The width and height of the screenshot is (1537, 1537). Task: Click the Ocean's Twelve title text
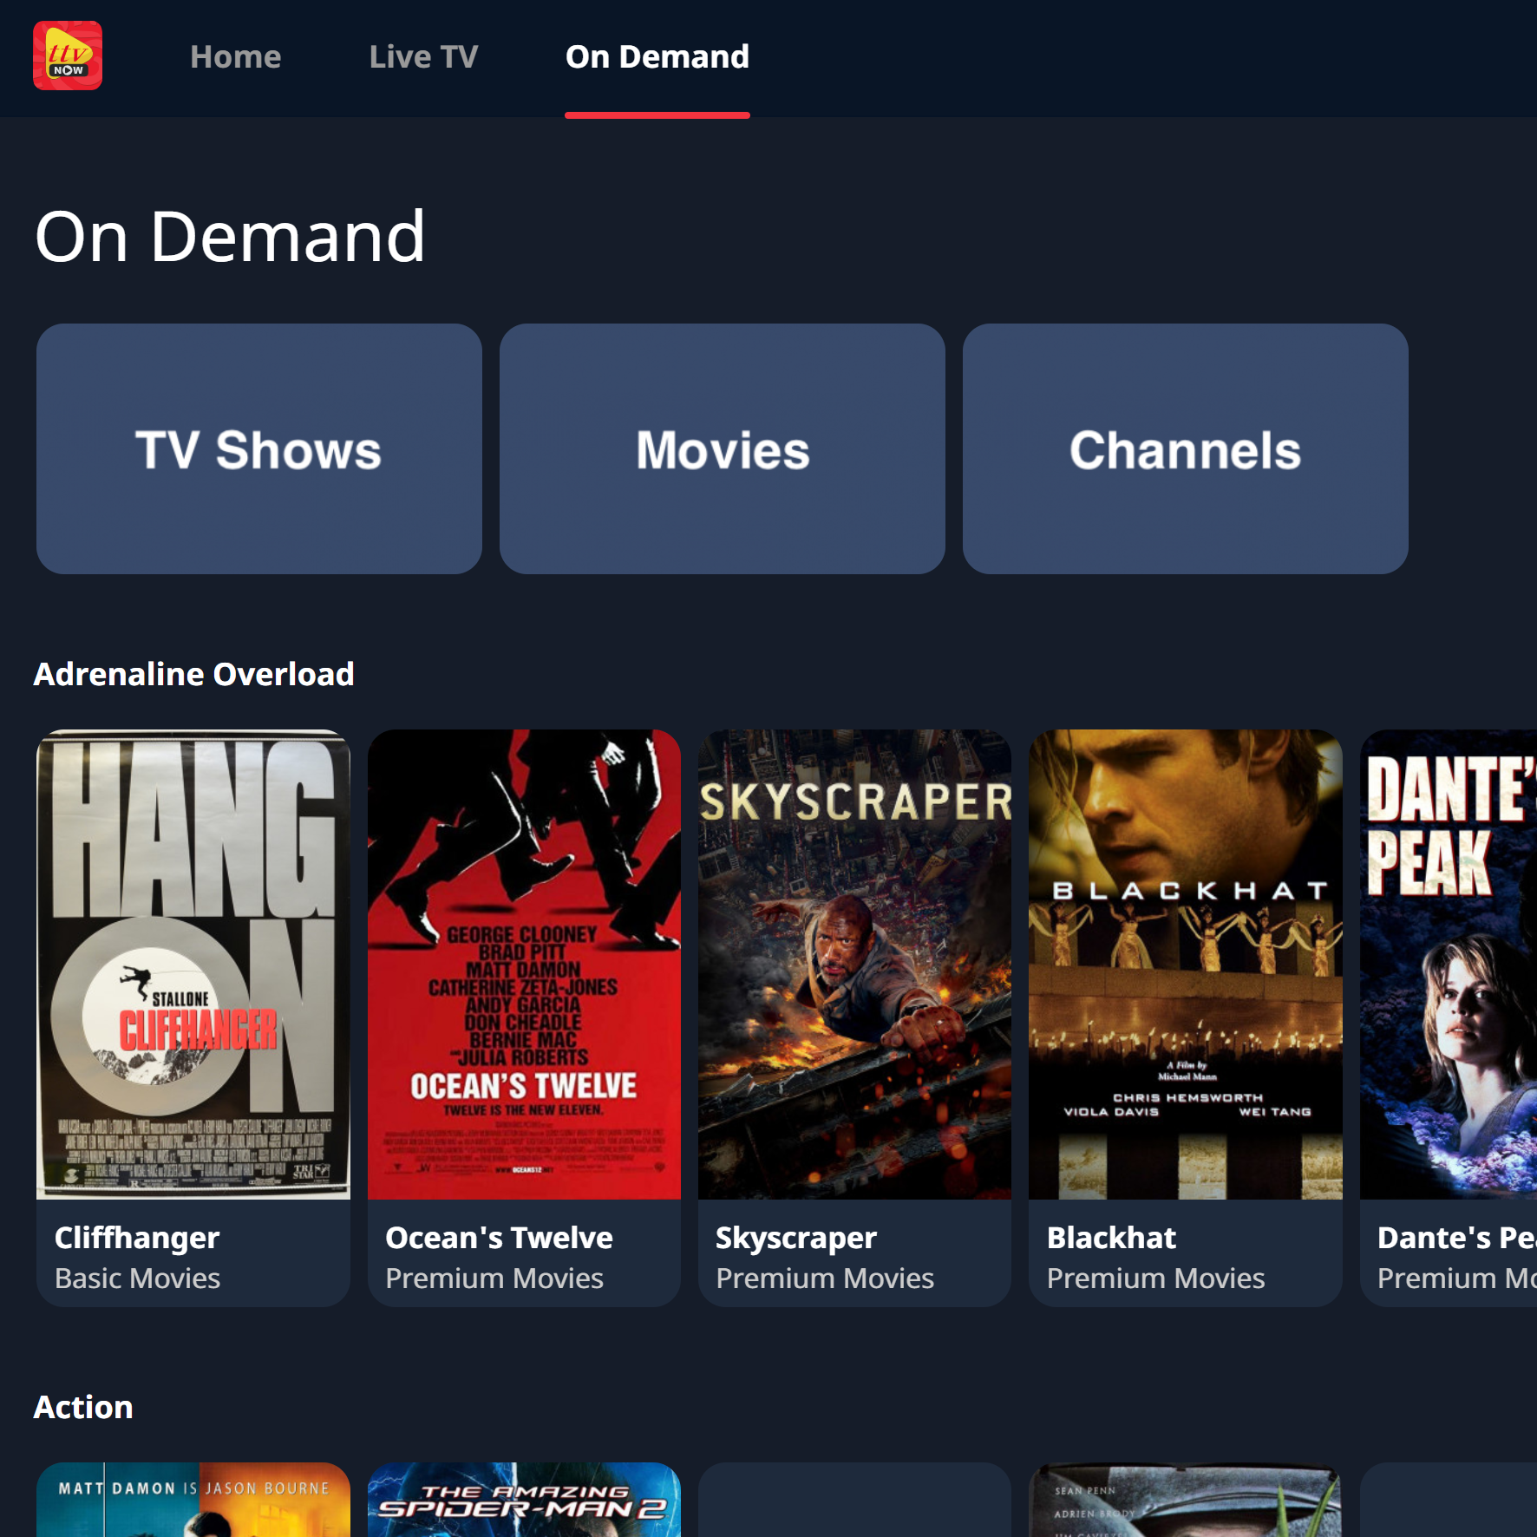pos(499,1238)
